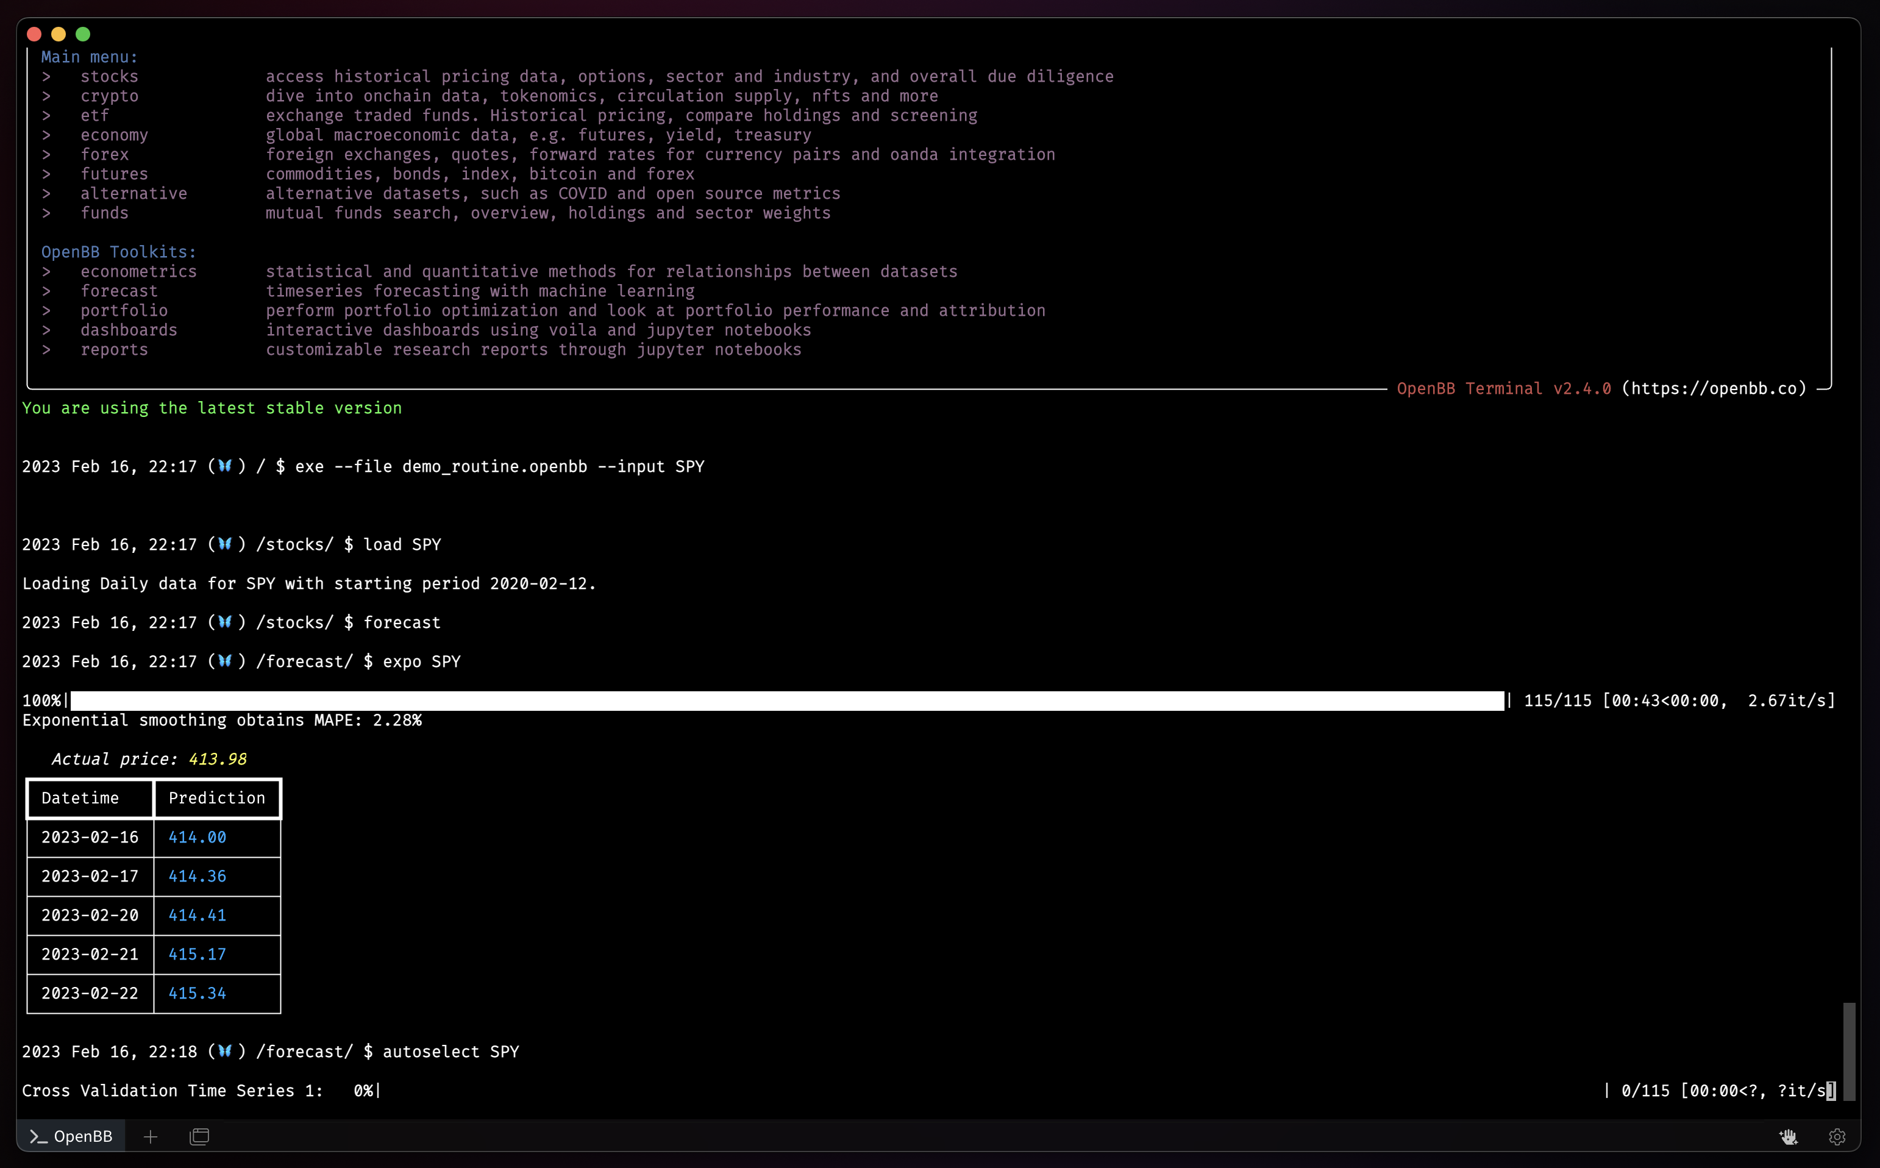
Task: Click the 'funds' main menu entry
Action: (x=104, y=213)
